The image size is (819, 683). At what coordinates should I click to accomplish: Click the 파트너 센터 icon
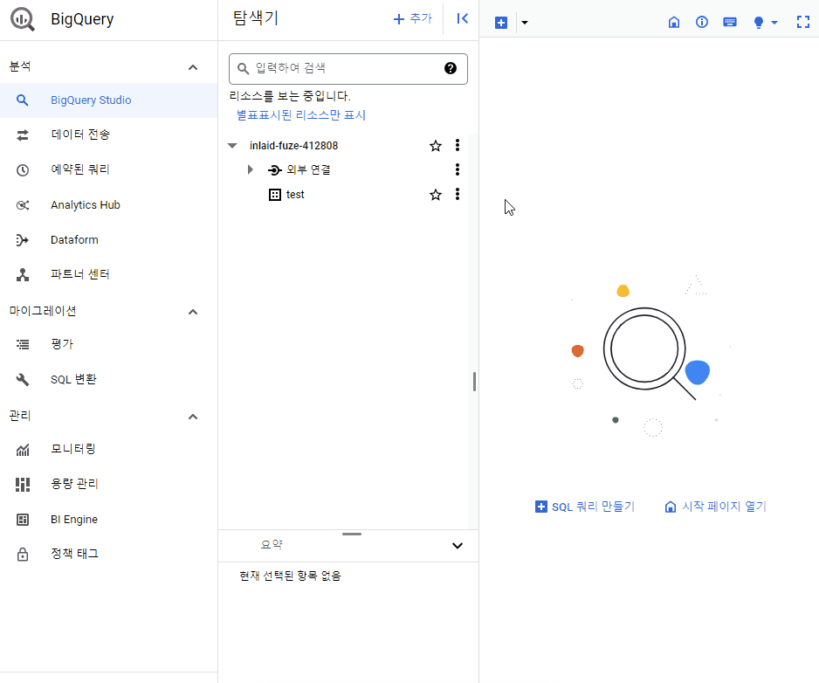tap(23, 275)
